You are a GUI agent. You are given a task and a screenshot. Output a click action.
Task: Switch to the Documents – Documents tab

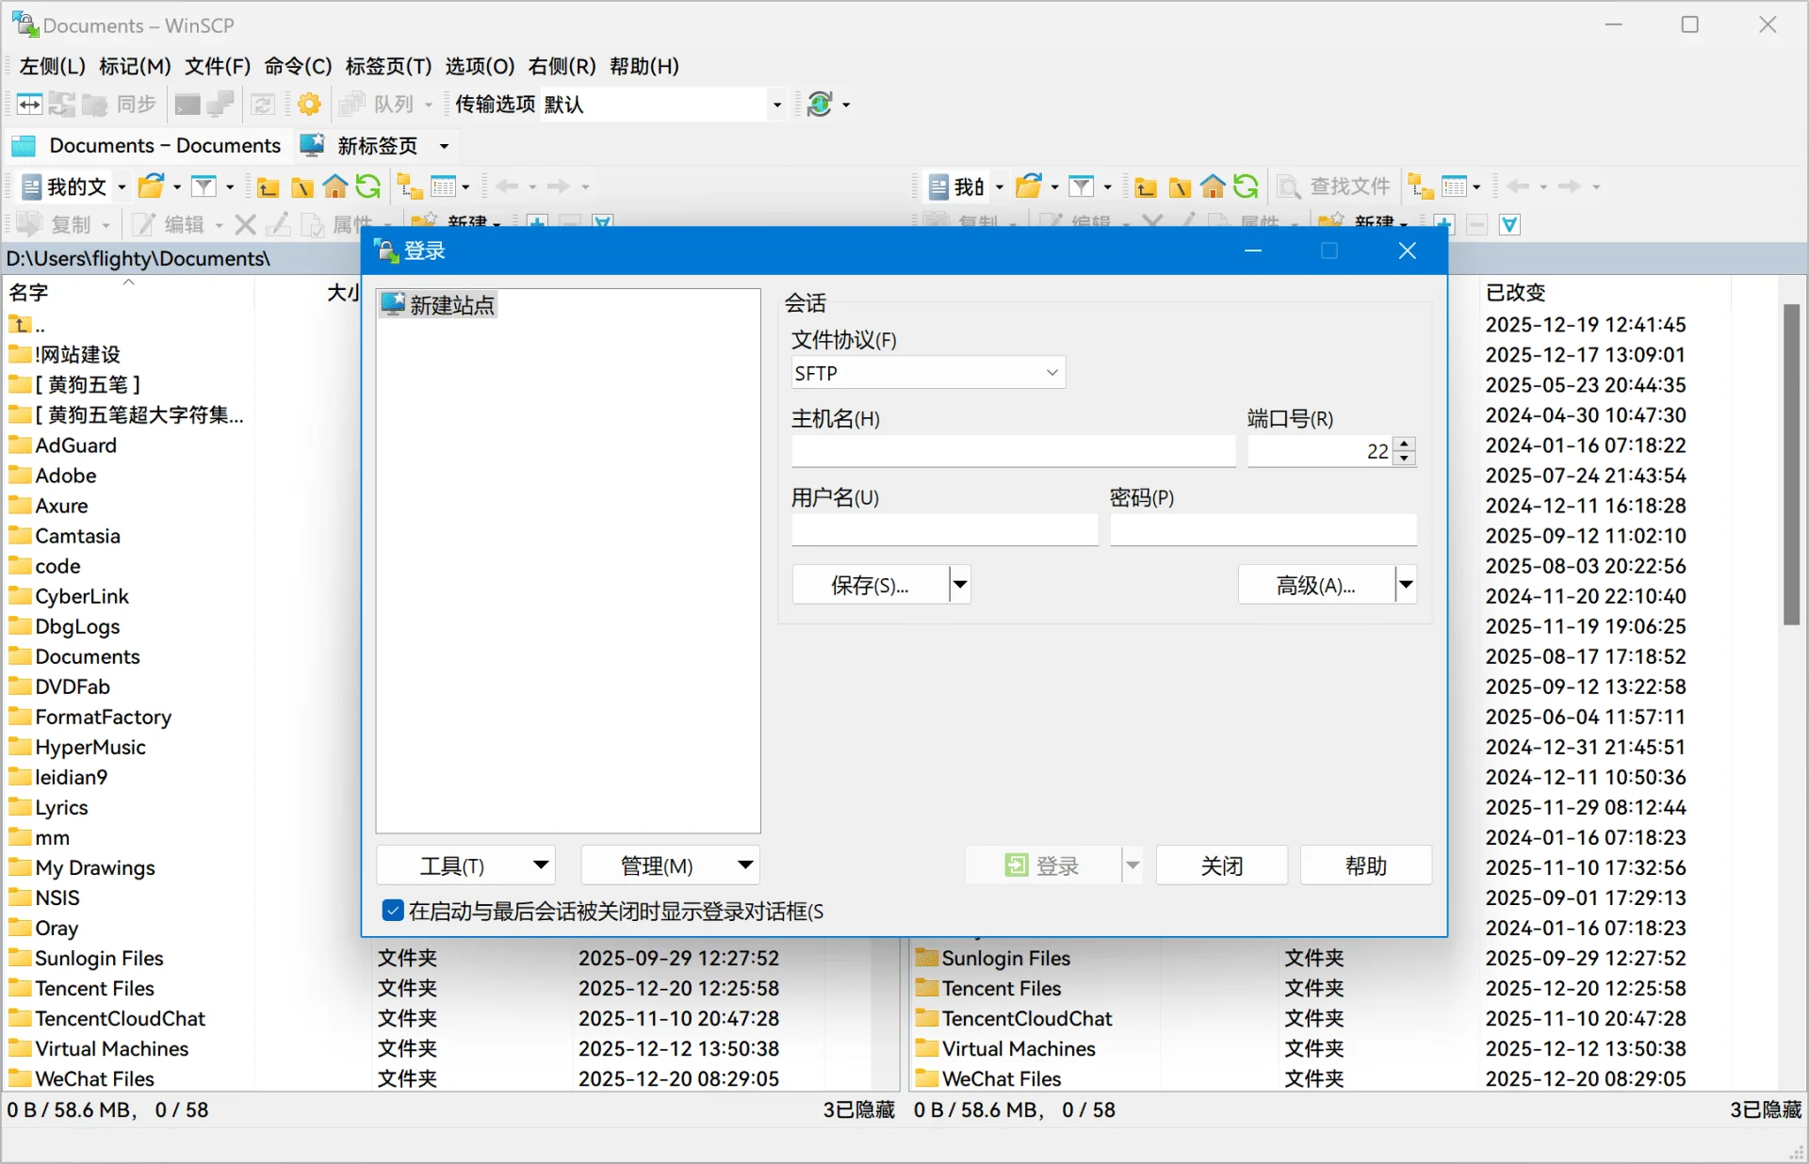(146, 146)
